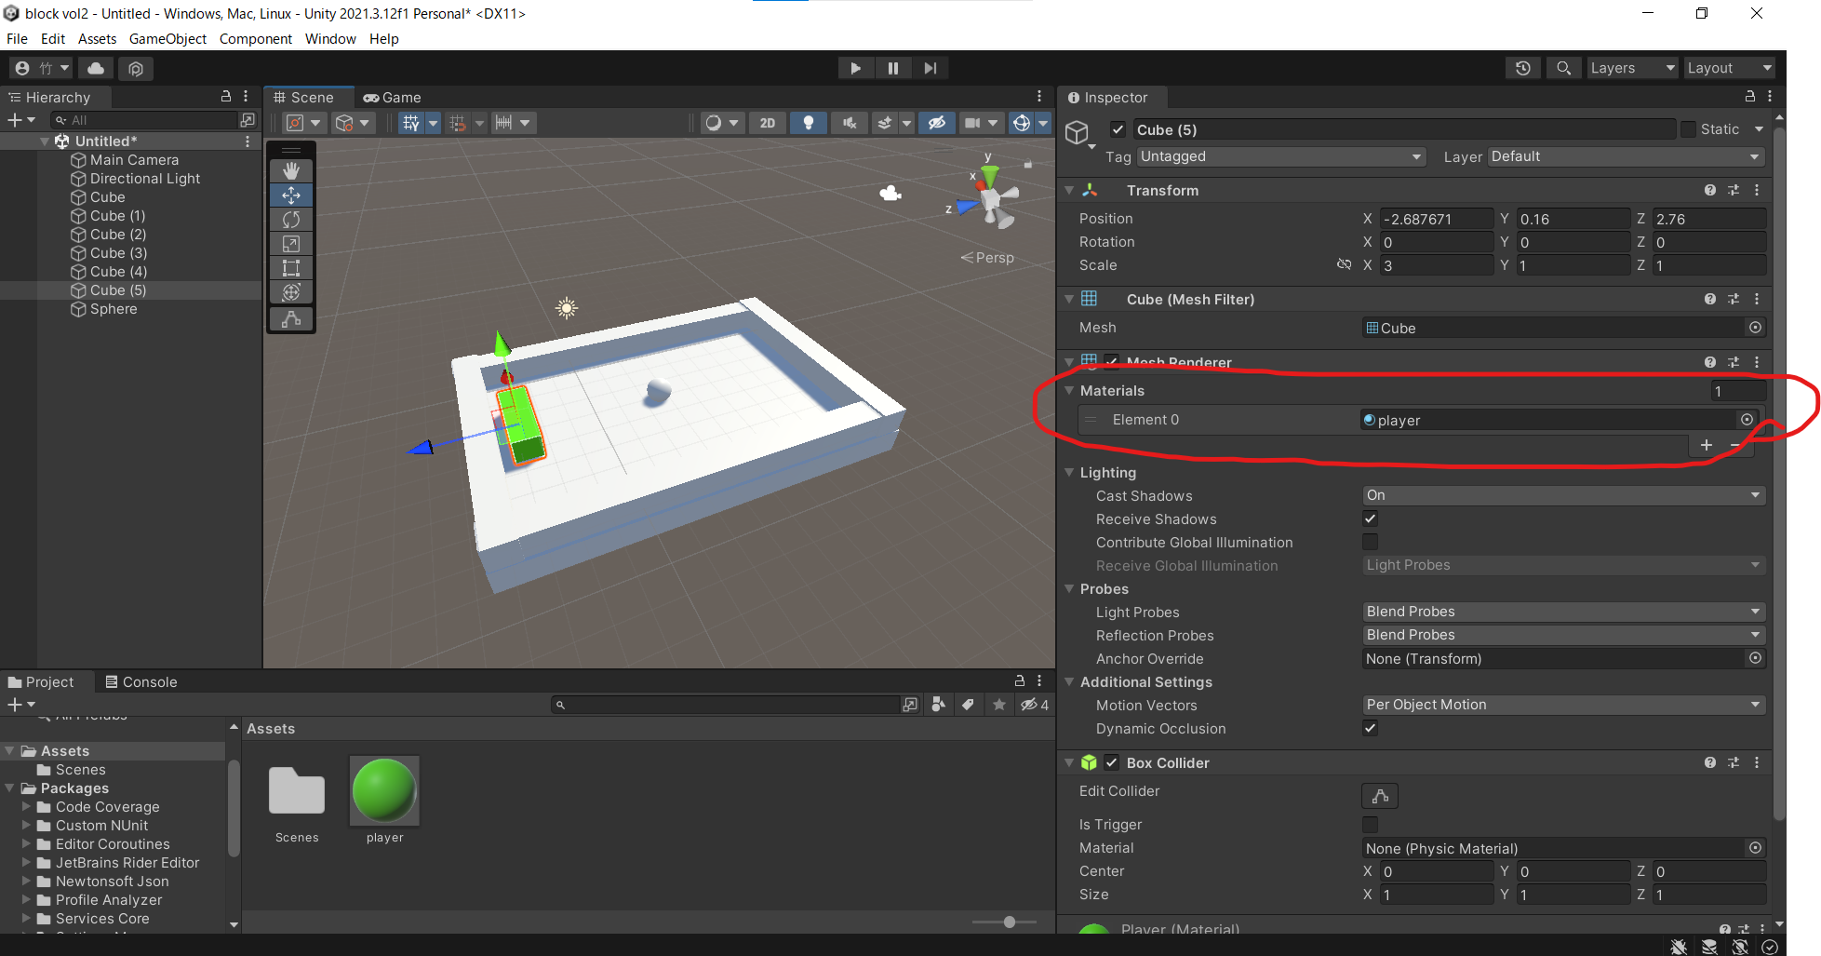The image size is (1821, 956).
Task: Open the Mesh object picker
Action: pos(1755,328)
